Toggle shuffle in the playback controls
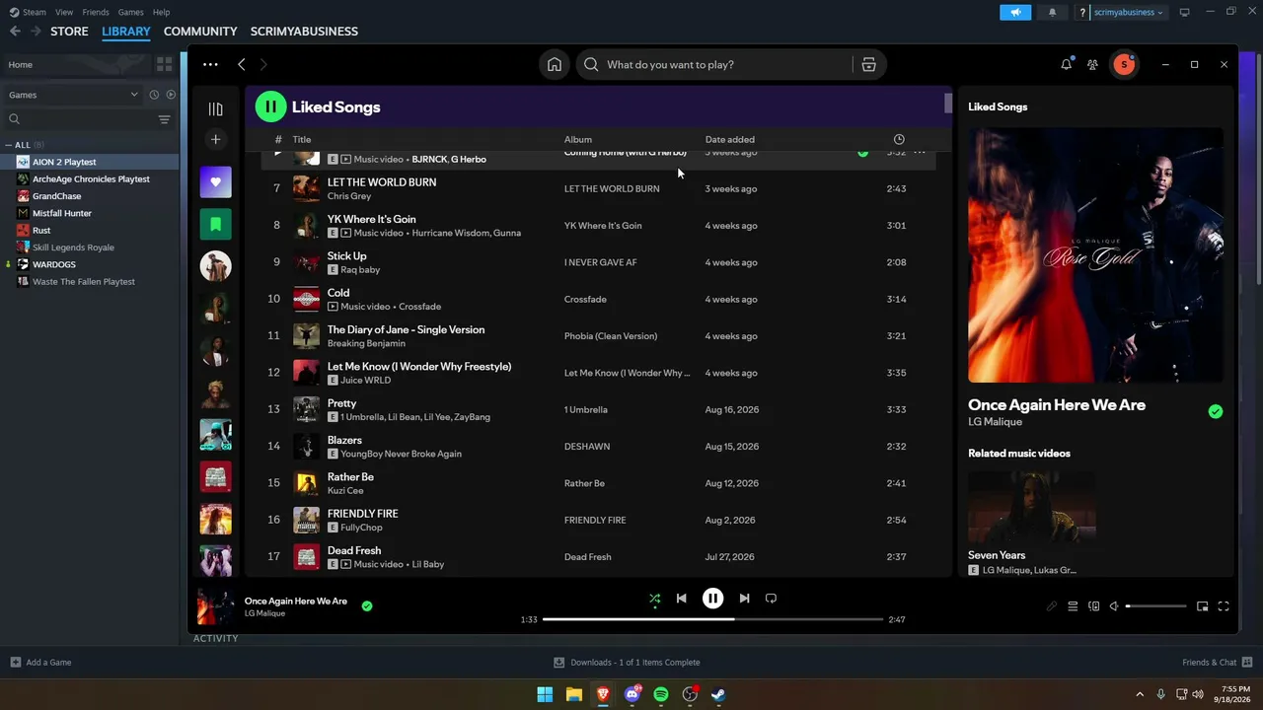 (654, 599)
